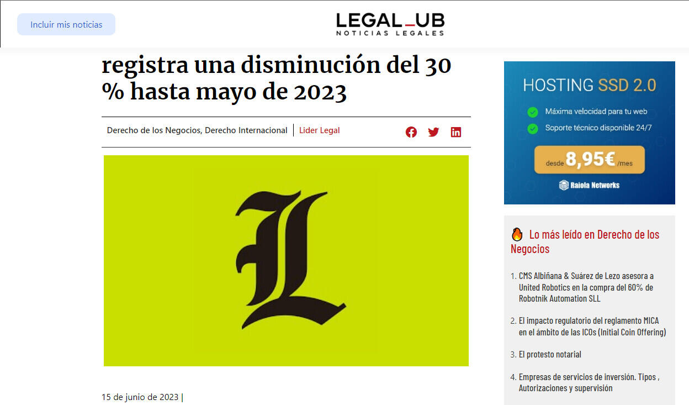Open CMS Albiñana & Suárez de Lezo article
689x405 pixels.
pyautogui.click(x=586, y=287)
